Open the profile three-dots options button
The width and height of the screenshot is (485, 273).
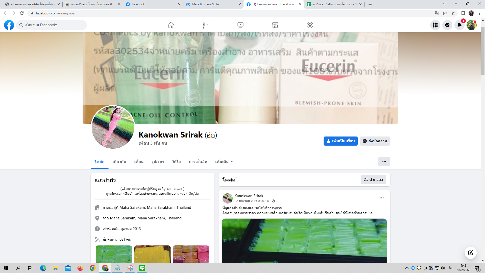[384, 162]
